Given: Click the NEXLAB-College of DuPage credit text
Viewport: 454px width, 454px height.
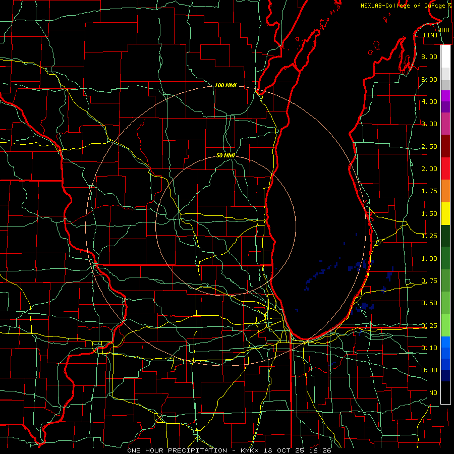Looking at the screenshot, I should [403, 6].
